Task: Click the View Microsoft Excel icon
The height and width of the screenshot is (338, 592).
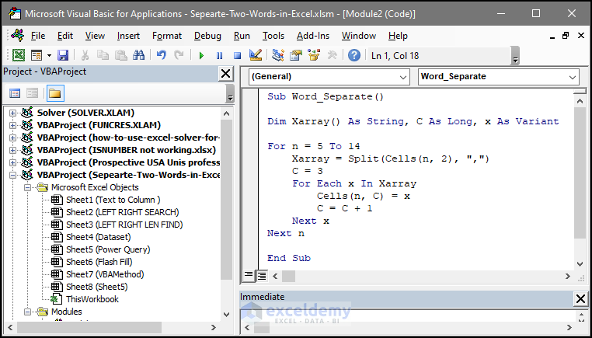Action: (19, 56)
